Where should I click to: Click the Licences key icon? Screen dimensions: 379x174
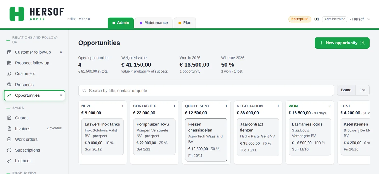pos(9,161)
